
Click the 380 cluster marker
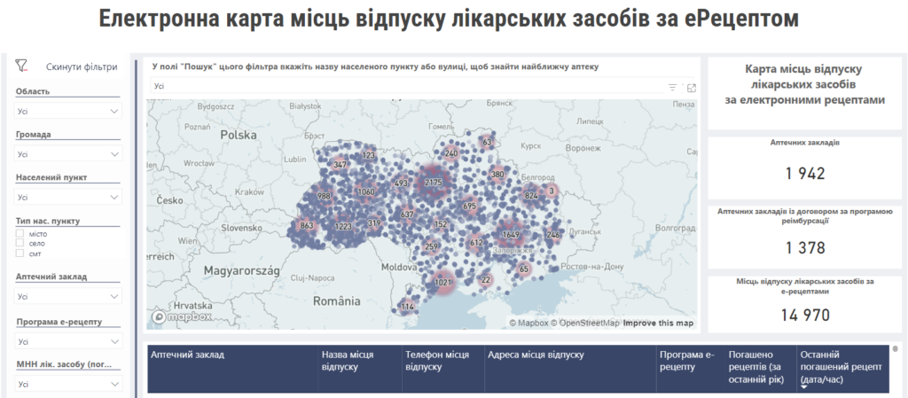tap(497, 174)
